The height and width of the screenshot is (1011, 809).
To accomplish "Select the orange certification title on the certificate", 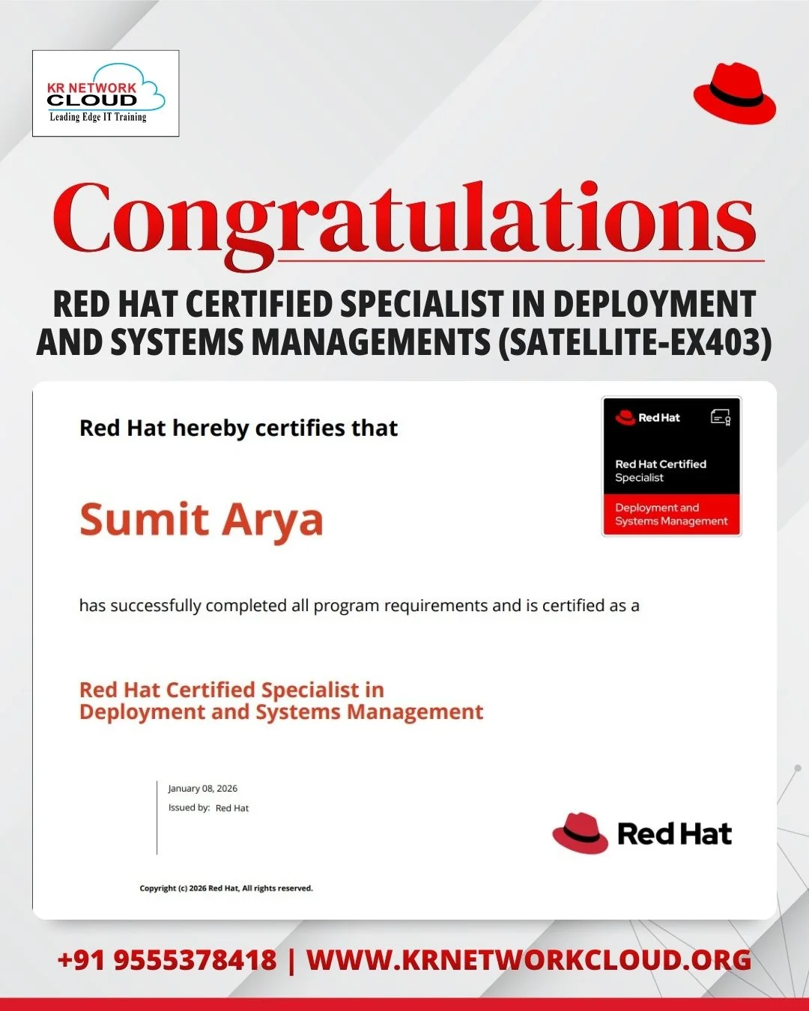I will 281,700.
